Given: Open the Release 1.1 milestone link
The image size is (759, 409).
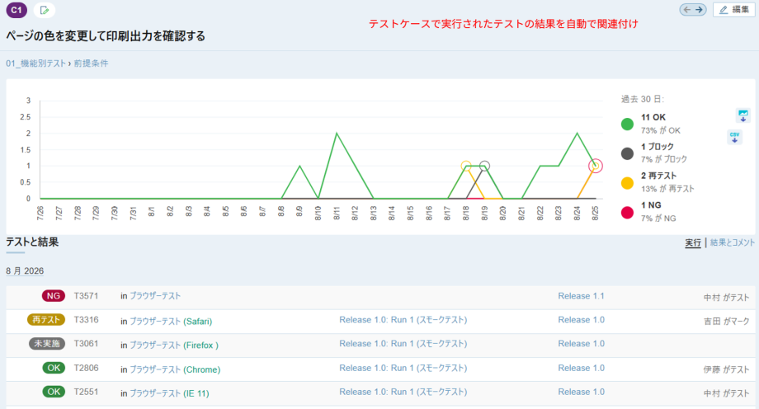Looking at the screenshot, I should tap(581, 296).
